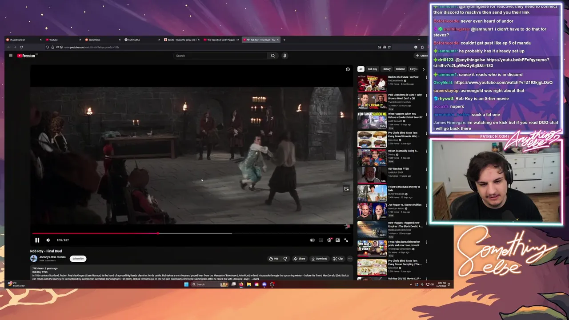Open Obi-Wan has PTSD video title
This screenshot has height=320, width=569.
398,169
